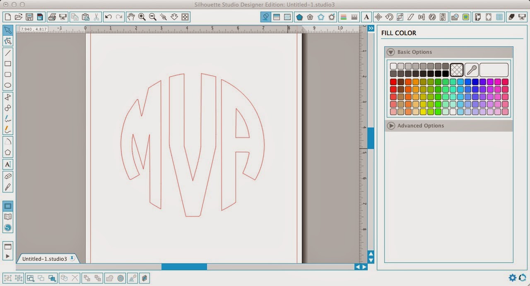Select the Eraser tool
Image resolution: width=530 pixels, height=286 pixels.
(x=7, y=176)
